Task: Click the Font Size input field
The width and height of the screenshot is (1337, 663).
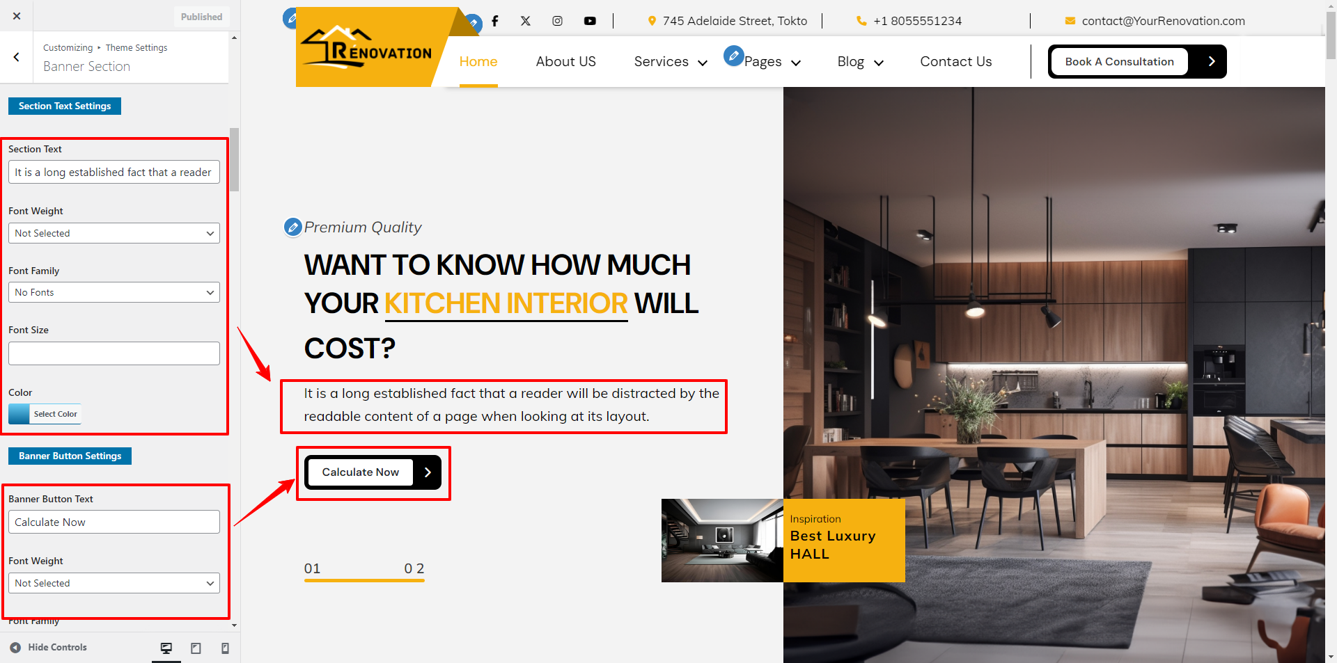Action: (x=114, y=353)
